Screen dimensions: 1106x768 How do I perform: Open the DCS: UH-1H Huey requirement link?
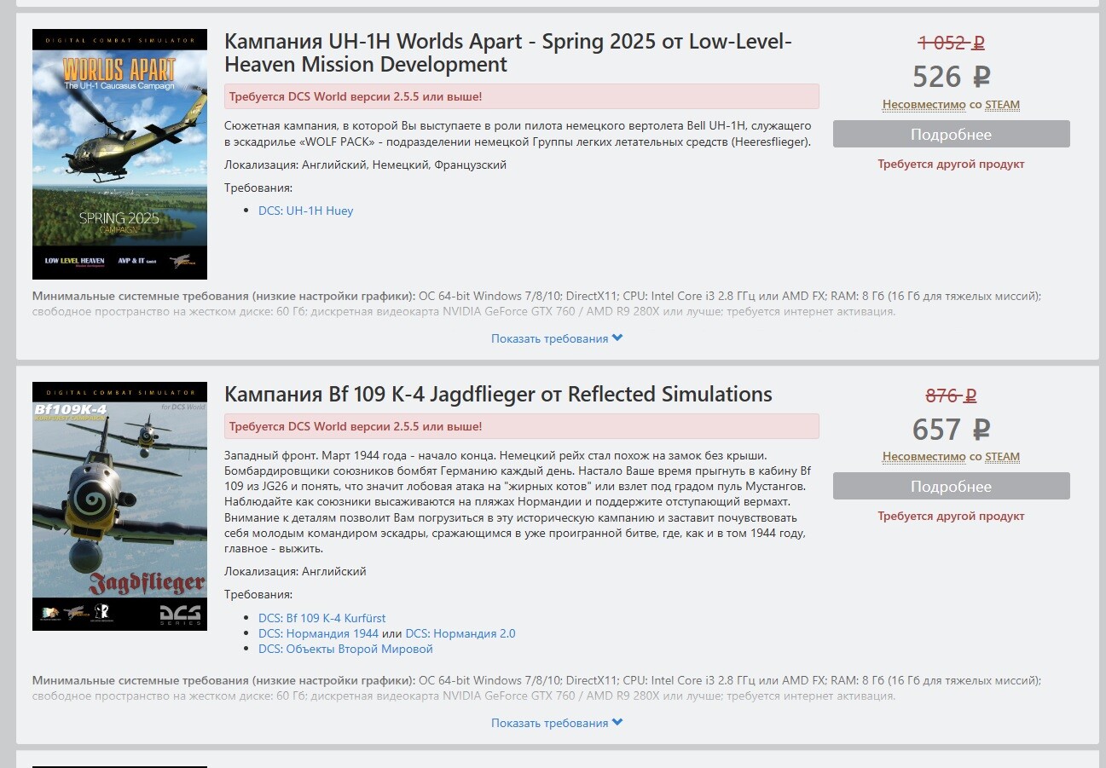tap(305, 211)
